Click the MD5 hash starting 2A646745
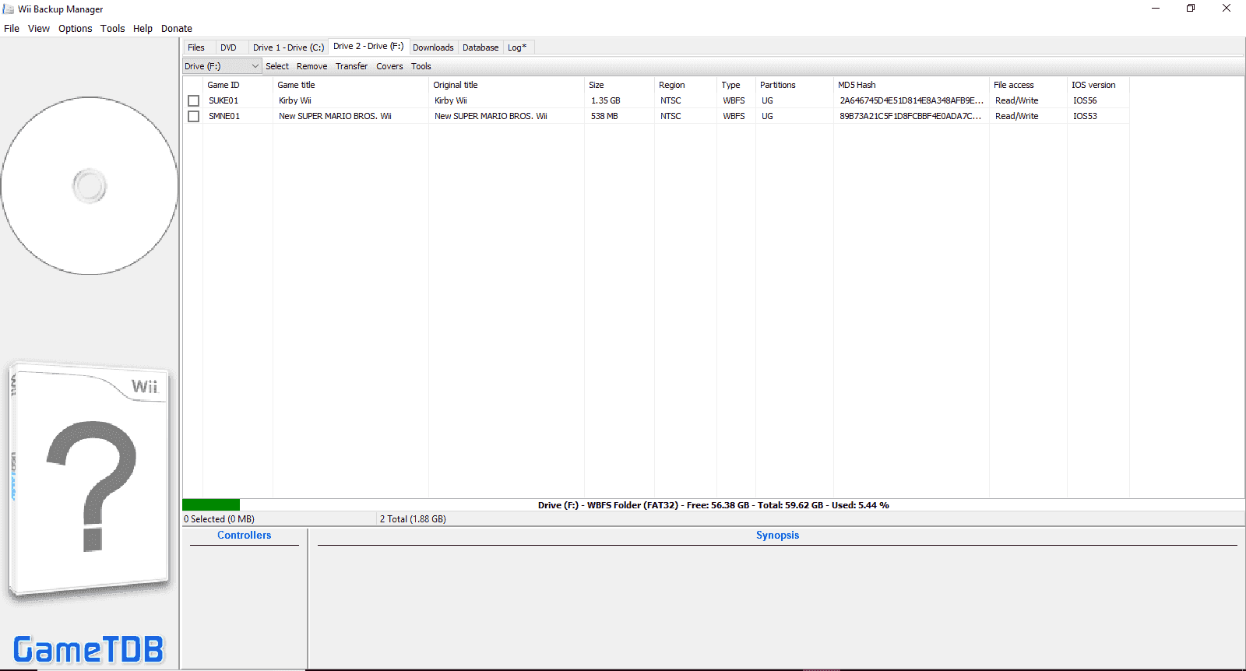This screenshot has height=671, width=1246. coord(911,100)
